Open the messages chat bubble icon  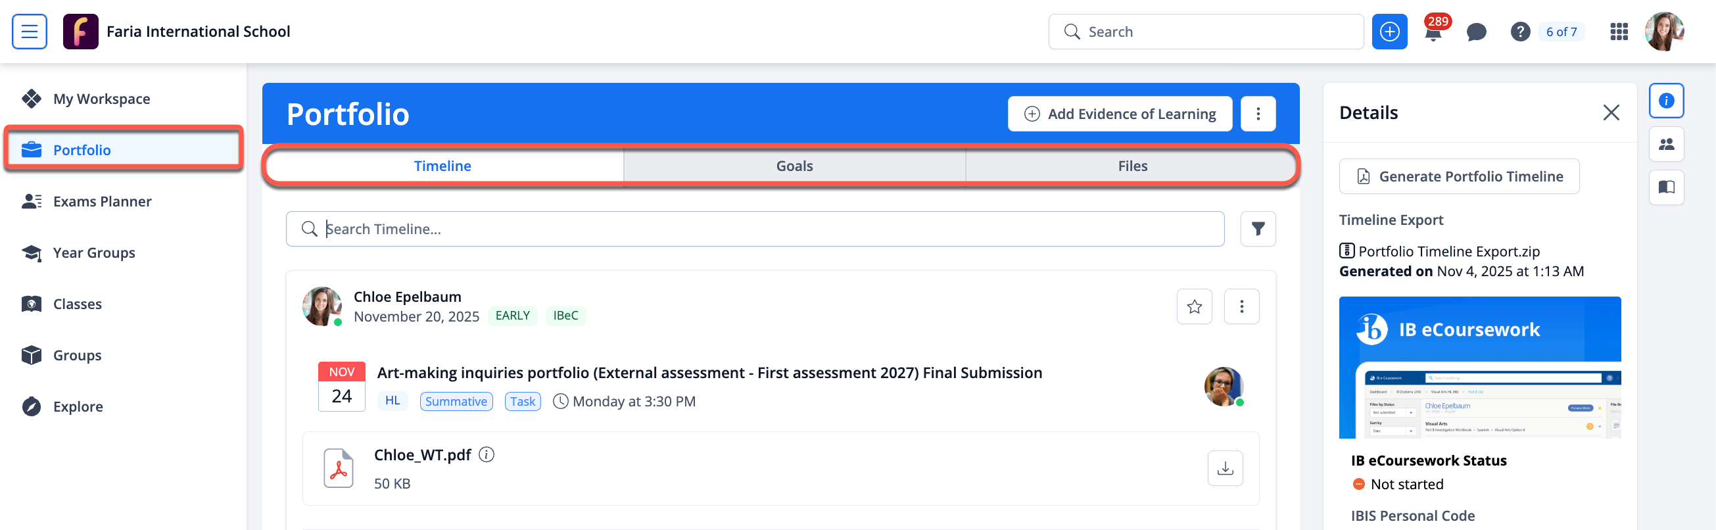click(x=1476, y=32)
